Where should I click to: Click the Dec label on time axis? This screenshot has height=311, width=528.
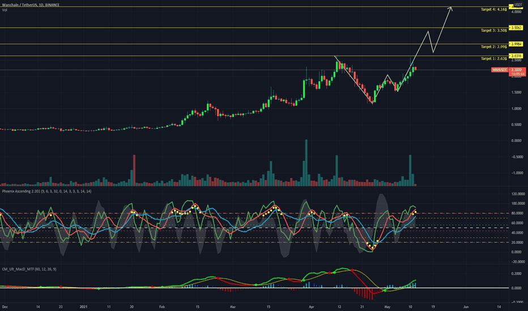(x=5, y=307)
